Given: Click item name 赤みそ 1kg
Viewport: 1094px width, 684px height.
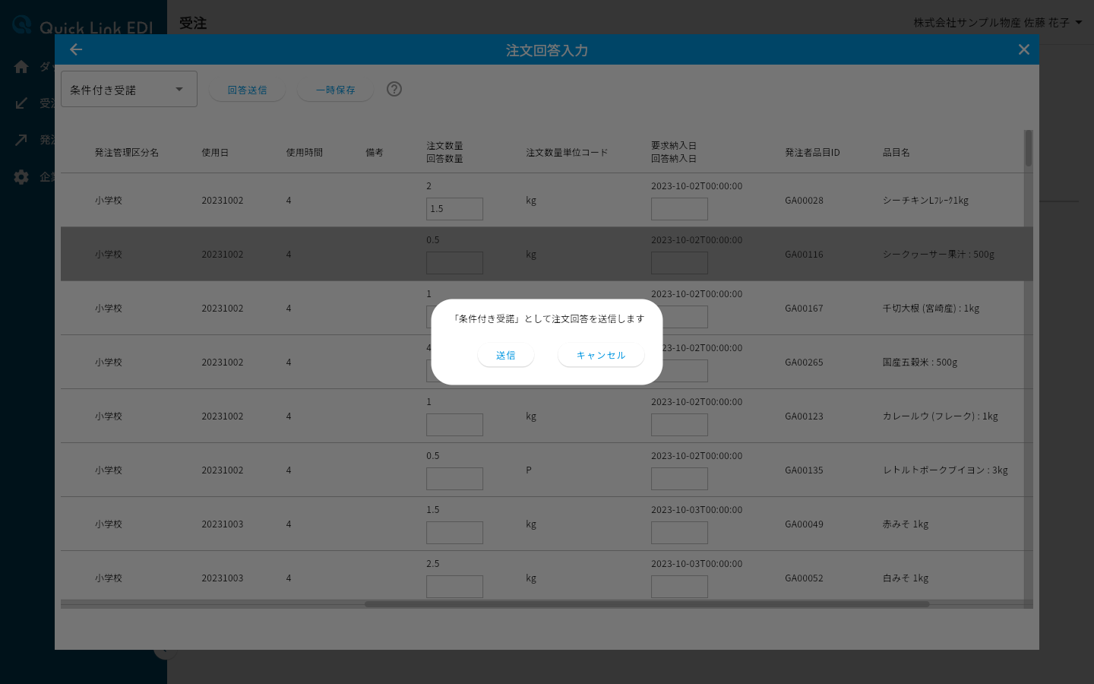Looking at the screenshot, I should click(906, 524).
